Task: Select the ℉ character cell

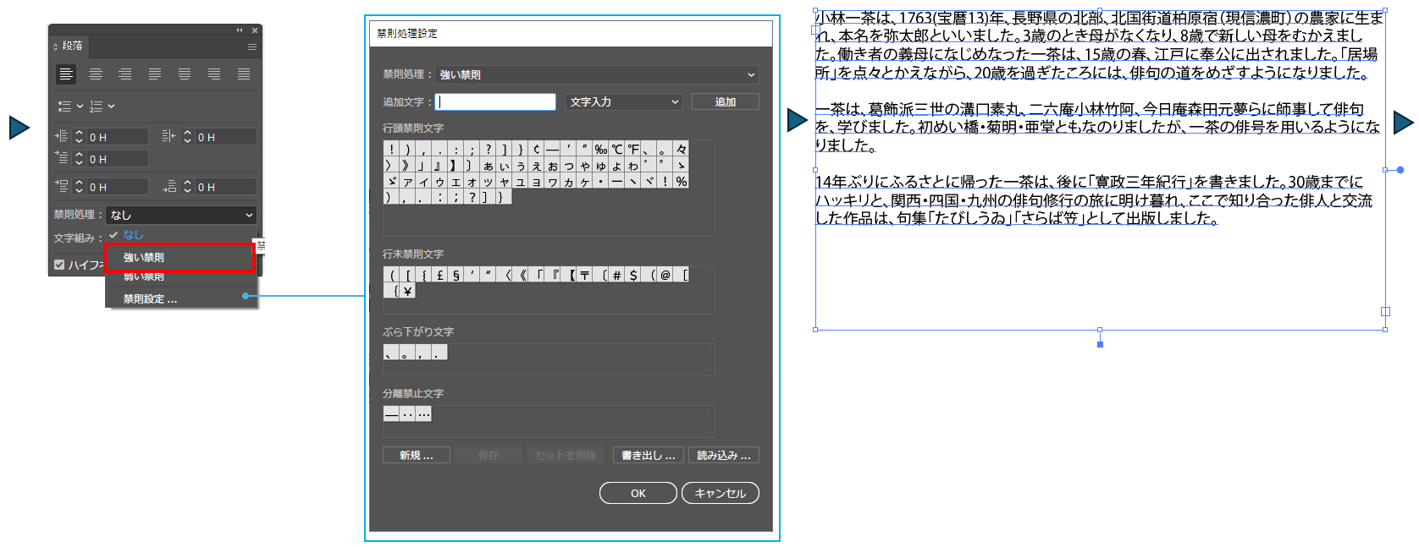Action: click(632, 149)
